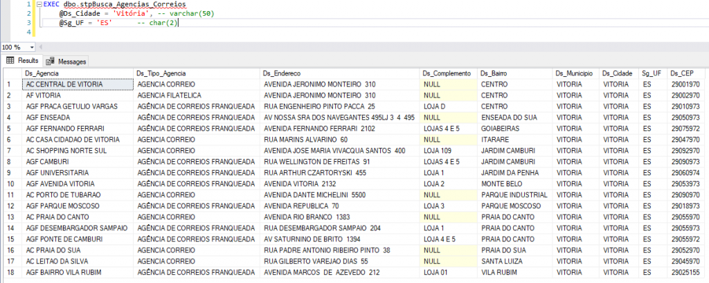
Task: Select row 18 header in grid
Action: (12, 272)
